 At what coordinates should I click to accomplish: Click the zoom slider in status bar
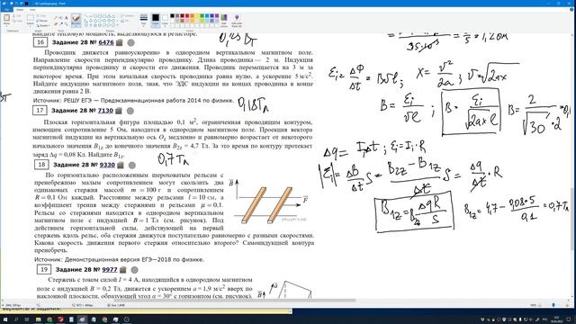click(x=553, y=305)
